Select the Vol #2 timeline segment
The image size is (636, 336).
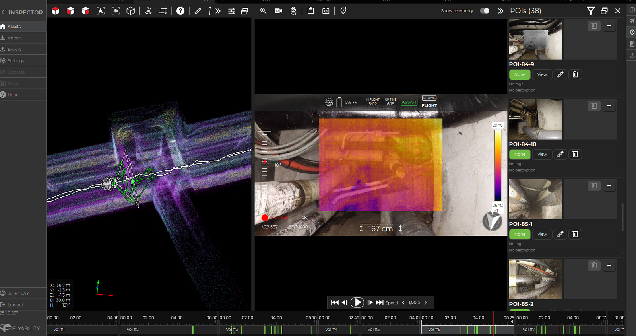[x=169, y=329]
